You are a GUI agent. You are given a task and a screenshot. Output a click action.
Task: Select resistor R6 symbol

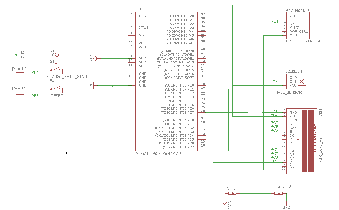point(278,193)
